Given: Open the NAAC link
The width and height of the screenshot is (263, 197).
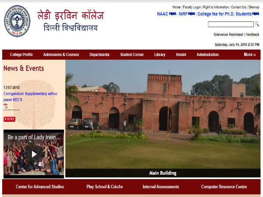Looking at the screenshot, I should 162,14.
